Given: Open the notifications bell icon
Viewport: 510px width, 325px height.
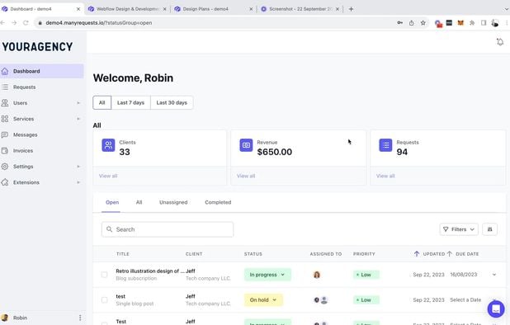Looking at the screenshot, I should pyautogui.click(x=500, y=42).
